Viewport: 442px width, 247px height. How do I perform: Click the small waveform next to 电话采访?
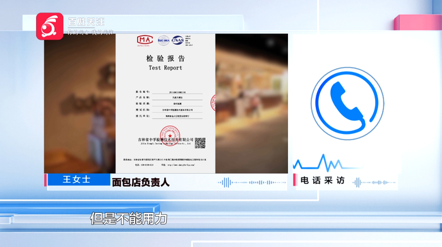(374, 183)
